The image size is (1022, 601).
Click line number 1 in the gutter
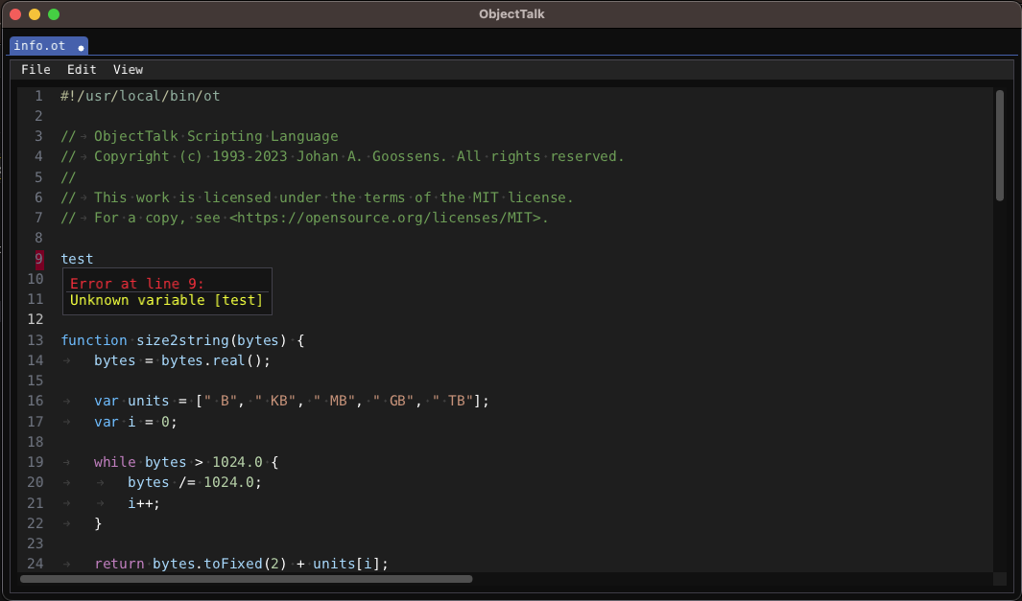pyautogui.click(x=39, y=97)
